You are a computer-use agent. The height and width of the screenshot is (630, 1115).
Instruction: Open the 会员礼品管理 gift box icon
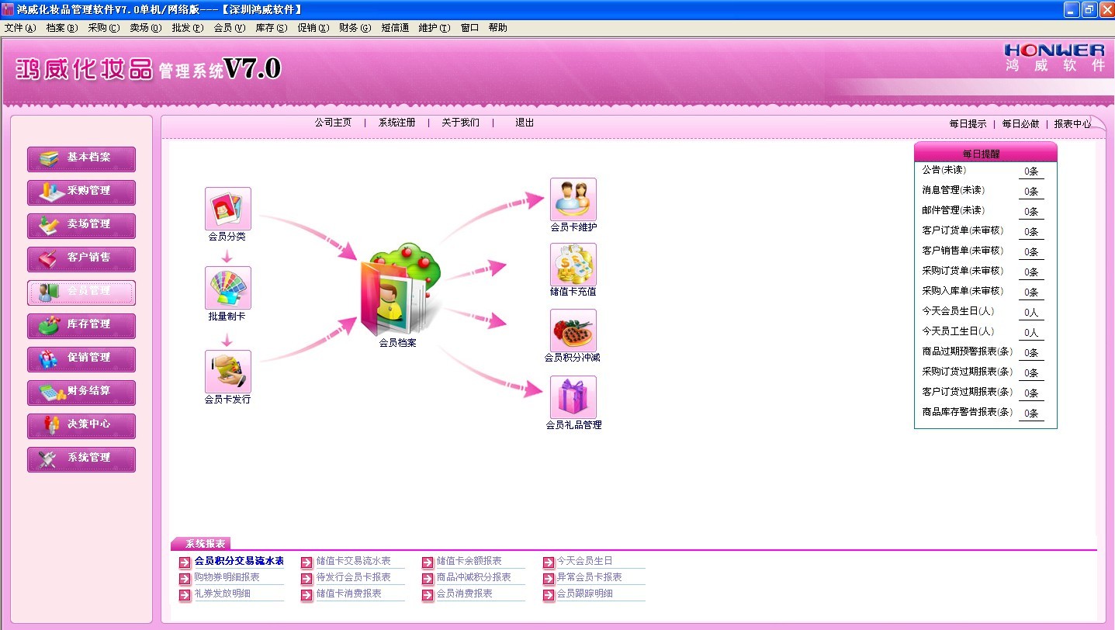[x=573, y=397]
